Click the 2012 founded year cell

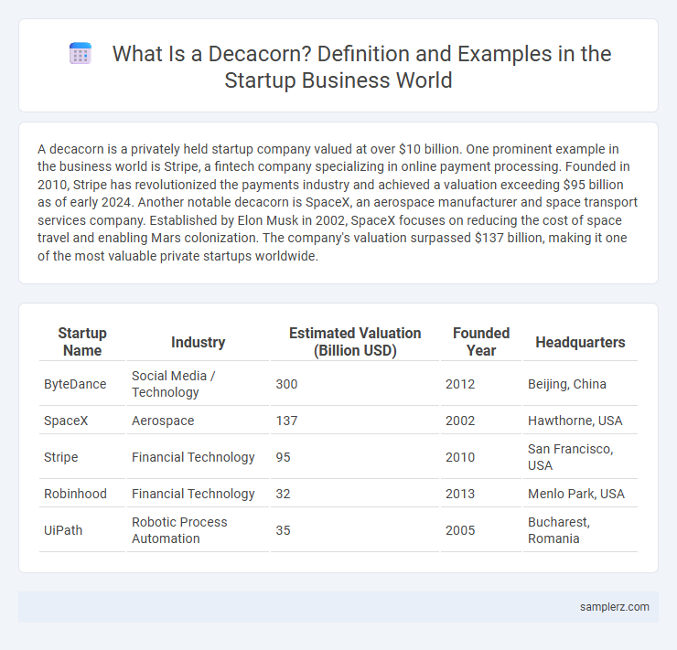coord(481,384)
